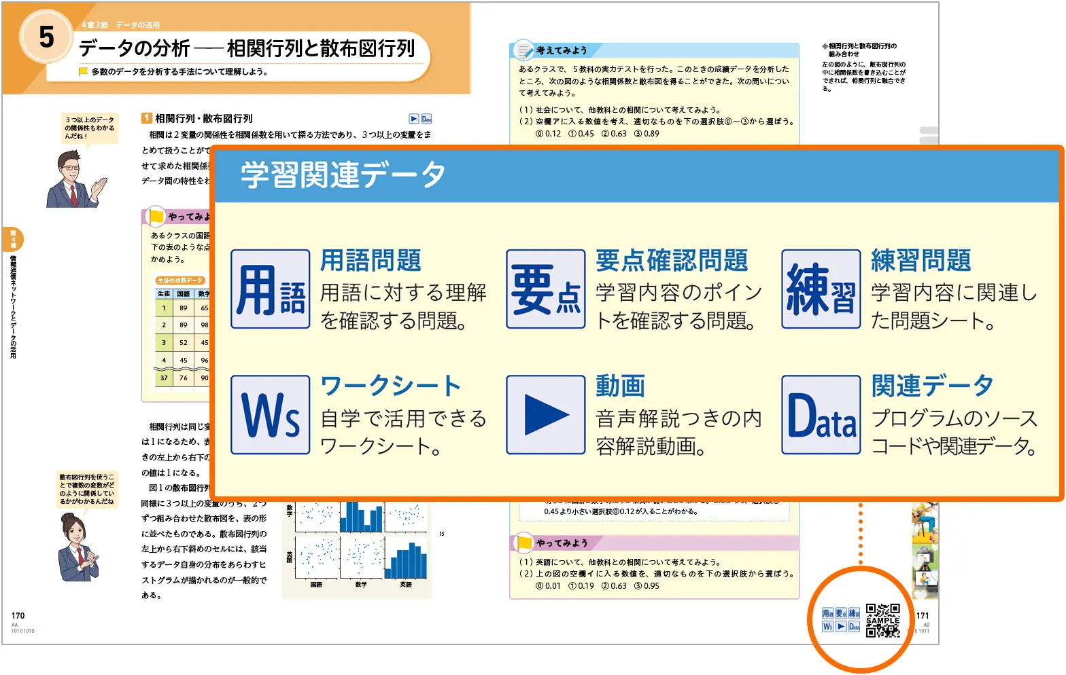
Task: Select the ワークシート heading
Action: tap(391, 386)
